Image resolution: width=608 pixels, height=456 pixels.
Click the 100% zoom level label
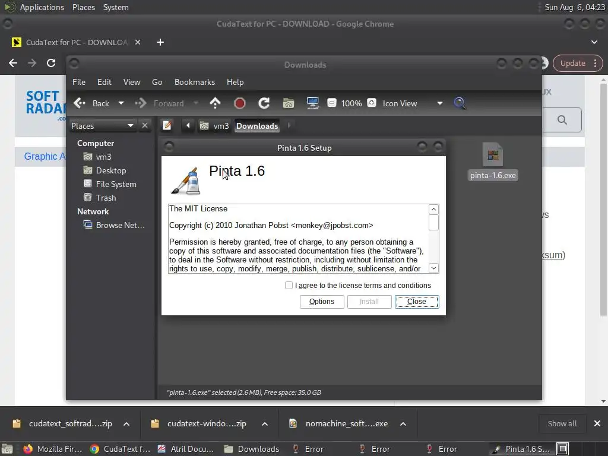point(351,103)
